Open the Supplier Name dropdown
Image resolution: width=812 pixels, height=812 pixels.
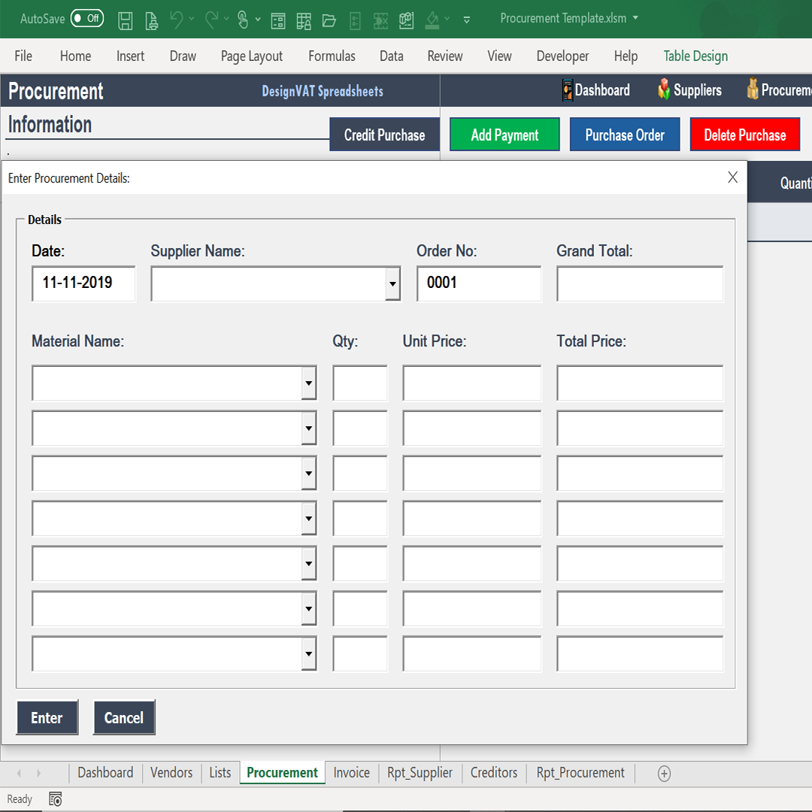393,283
